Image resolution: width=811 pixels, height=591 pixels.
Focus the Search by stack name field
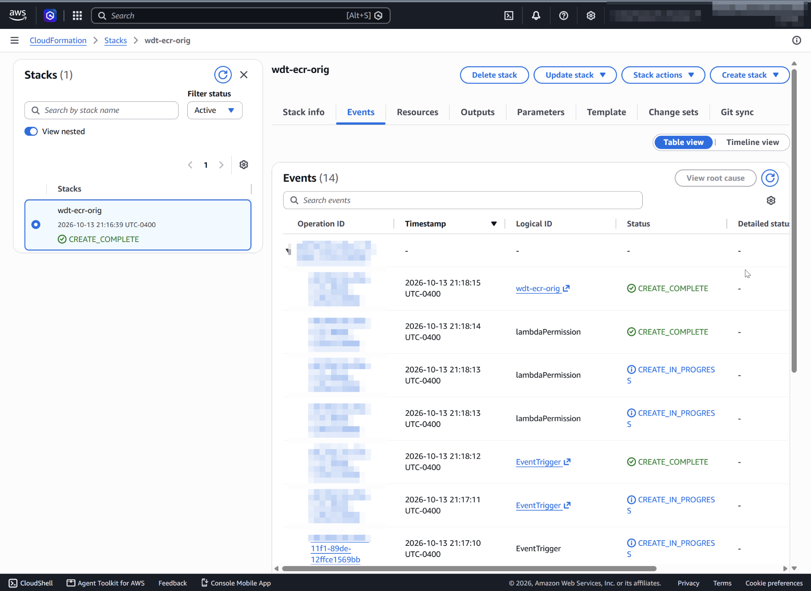point(101,110)
